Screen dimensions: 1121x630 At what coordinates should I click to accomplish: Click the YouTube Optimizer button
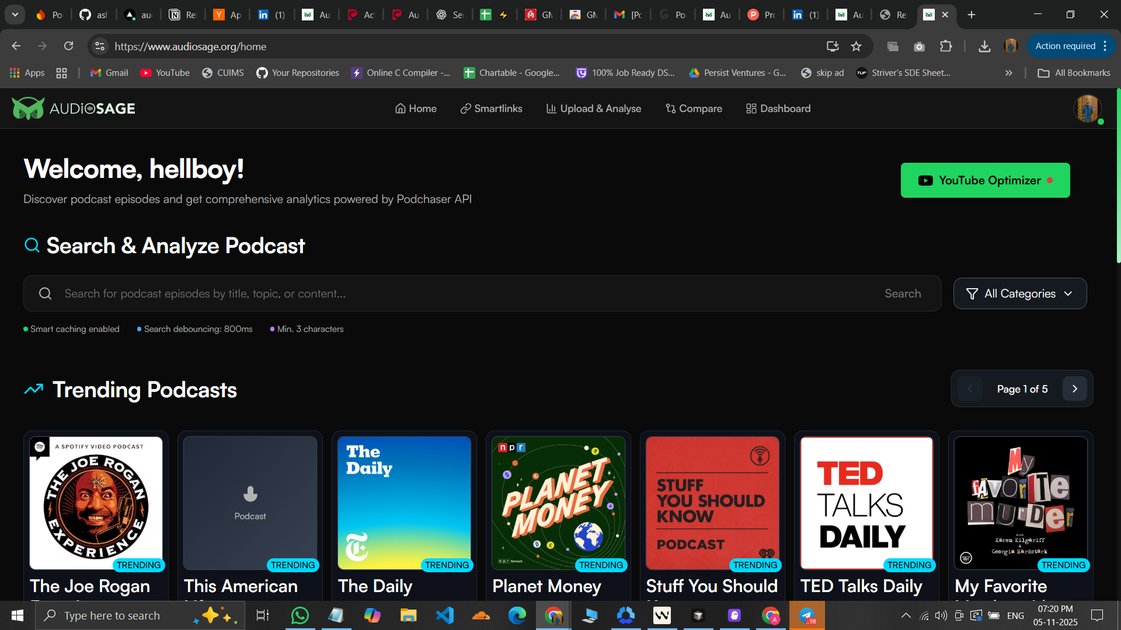tap(985, 180)
